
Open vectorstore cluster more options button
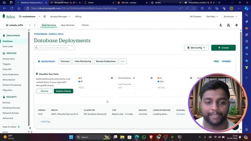click(x=123, y=61)
